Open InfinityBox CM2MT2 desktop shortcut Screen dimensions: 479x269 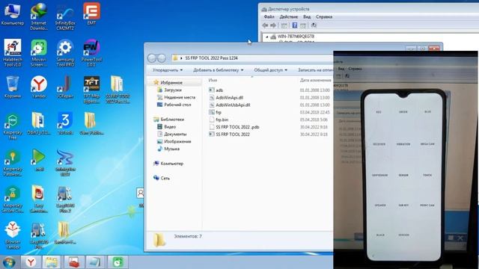pos(65,16)
